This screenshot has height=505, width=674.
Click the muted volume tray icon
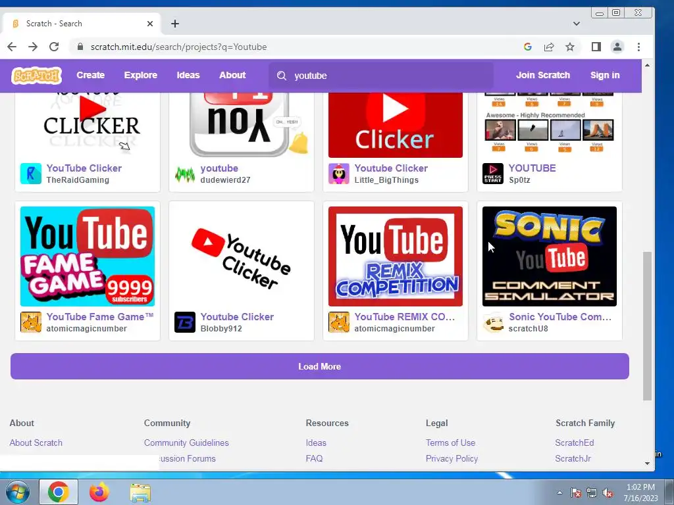point(608,493)
